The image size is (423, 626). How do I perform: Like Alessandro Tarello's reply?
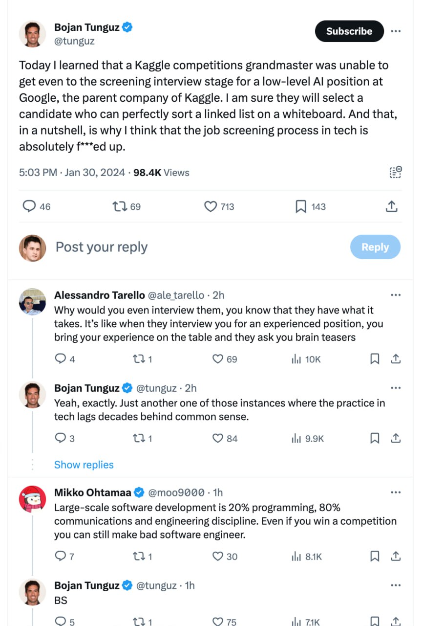coord(218,359)
